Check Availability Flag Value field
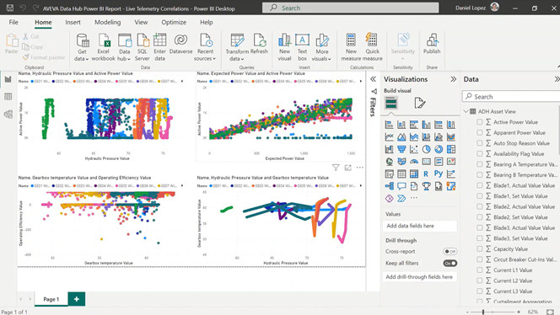This screenshot has height=315, width=560. 480,154
